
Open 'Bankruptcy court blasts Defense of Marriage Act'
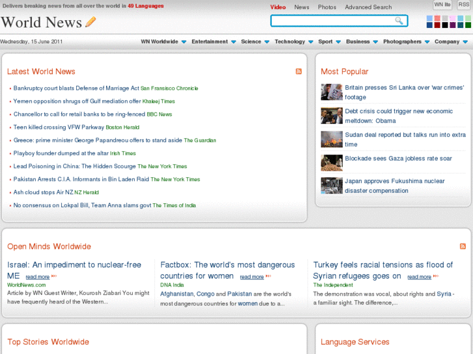(76, 88)
